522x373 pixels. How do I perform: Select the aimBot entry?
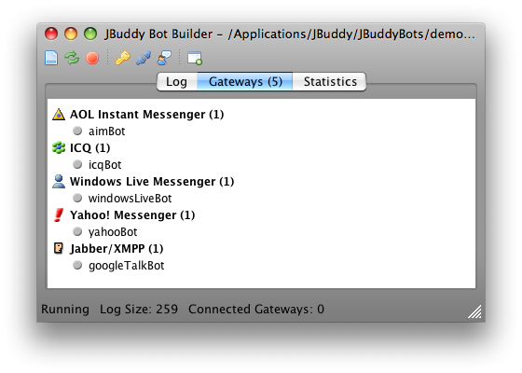[106, 131]
